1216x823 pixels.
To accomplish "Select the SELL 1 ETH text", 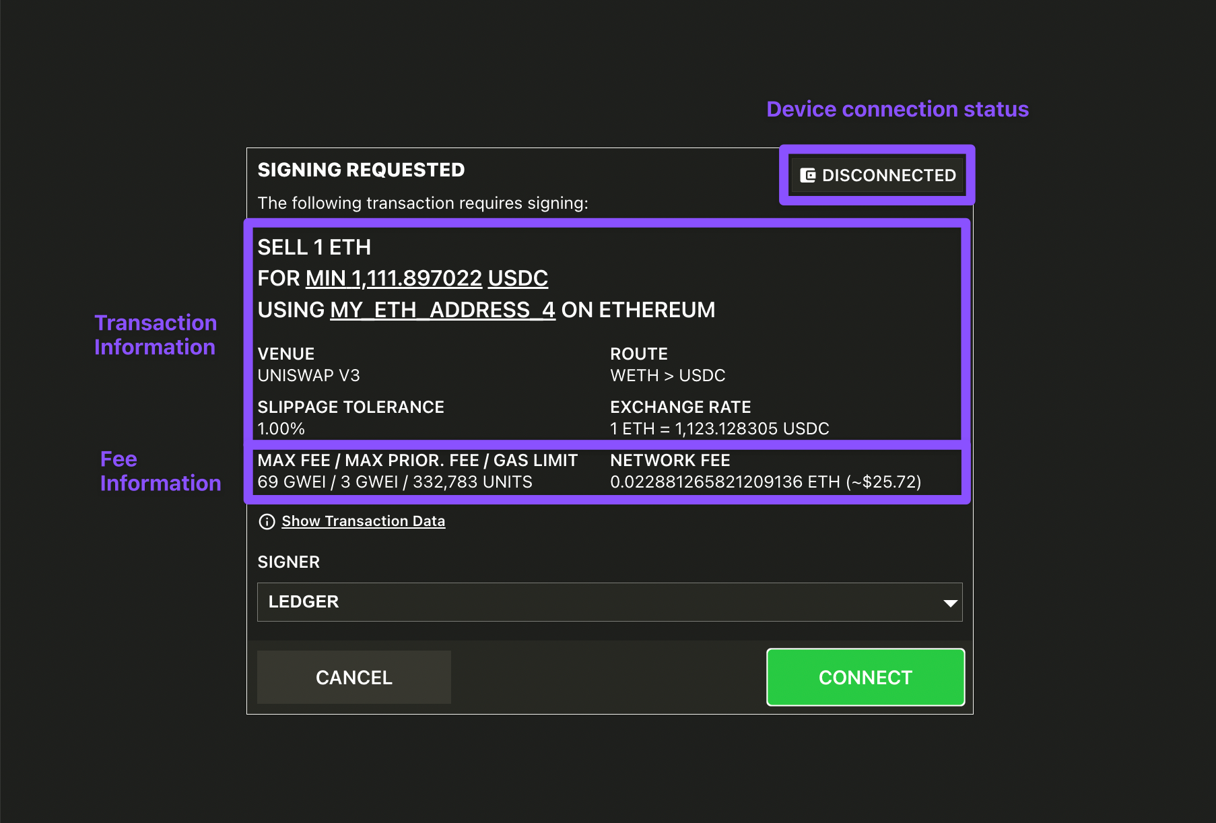I will pos(314,247).
